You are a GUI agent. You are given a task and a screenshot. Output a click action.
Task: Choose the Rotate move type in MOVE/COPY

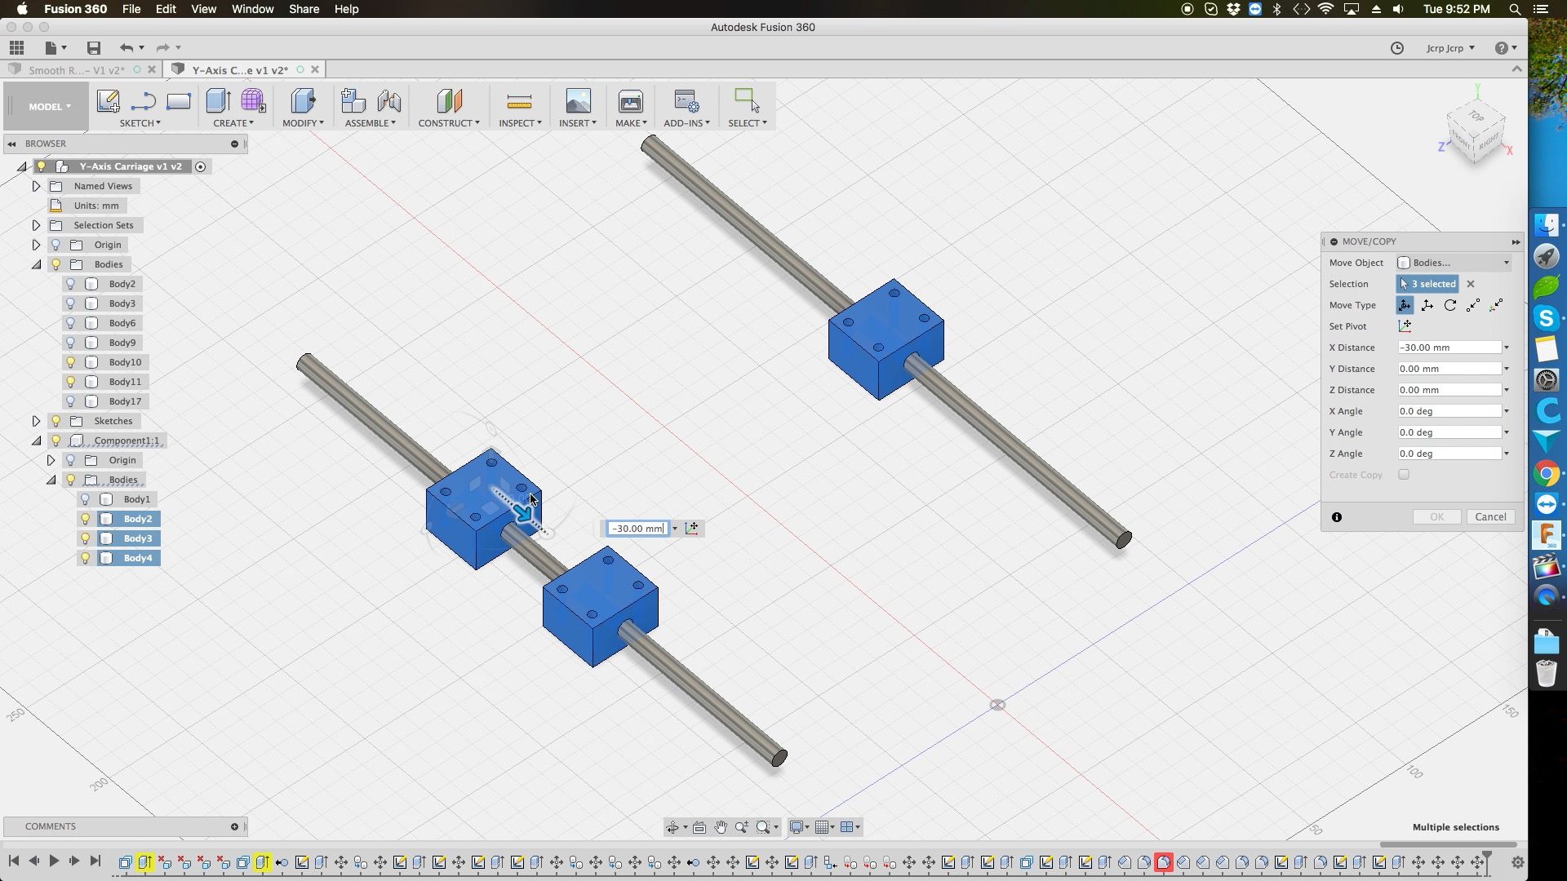(1451, 305)
